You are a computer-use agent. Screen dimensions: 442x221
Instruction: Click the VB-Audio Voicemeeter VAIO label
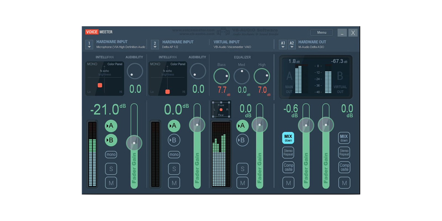(232, 47)
